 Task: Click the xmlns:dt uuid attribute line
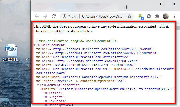(86, 65)
